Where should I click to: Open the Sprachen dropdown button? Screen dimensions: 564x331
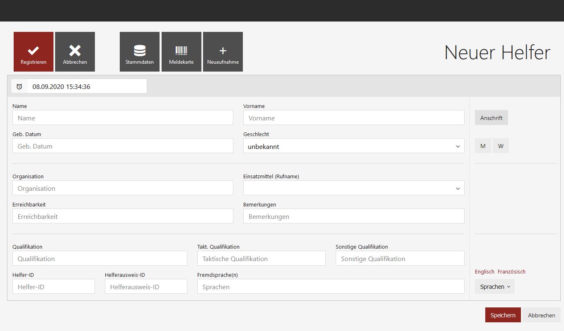pyautogui.click(x=495, y=287)
